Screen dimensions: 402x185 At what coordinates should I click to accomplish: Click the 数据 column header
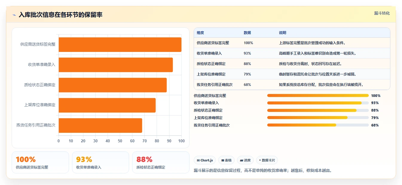click(247, 33)
